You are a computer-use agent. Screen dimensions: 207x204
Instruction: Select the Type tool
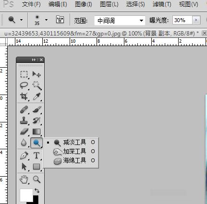pos(37,156)
